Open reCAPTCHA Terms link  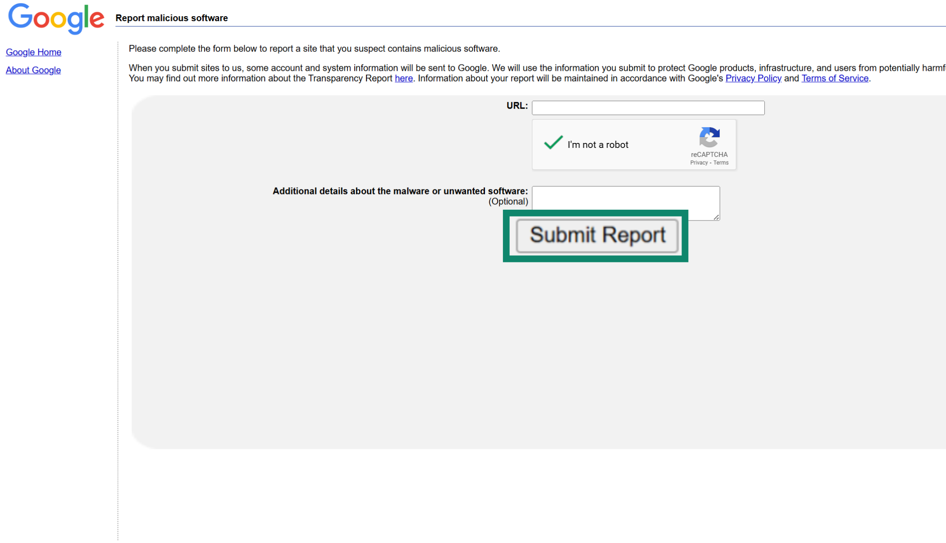click(720, 162)
